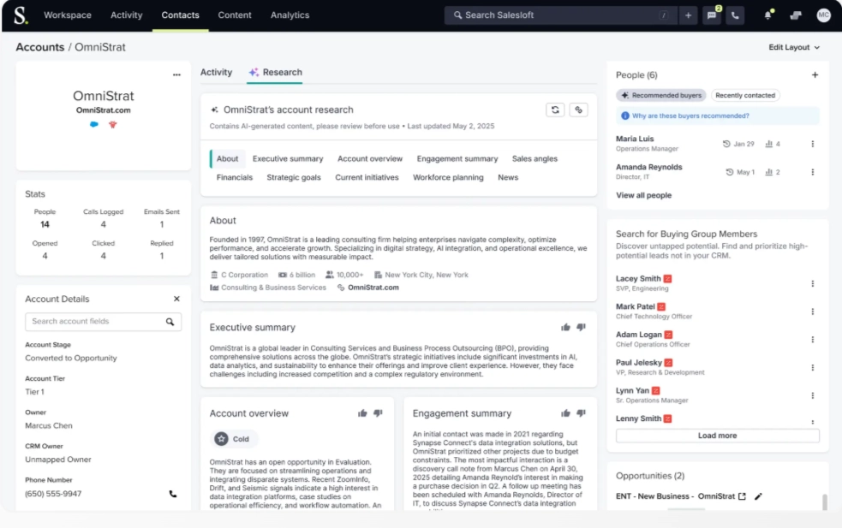The image size is (842, 528).
Task: Open options menu for Paul Jelesky
Action: pyautogui.click(x=813, y=368)
